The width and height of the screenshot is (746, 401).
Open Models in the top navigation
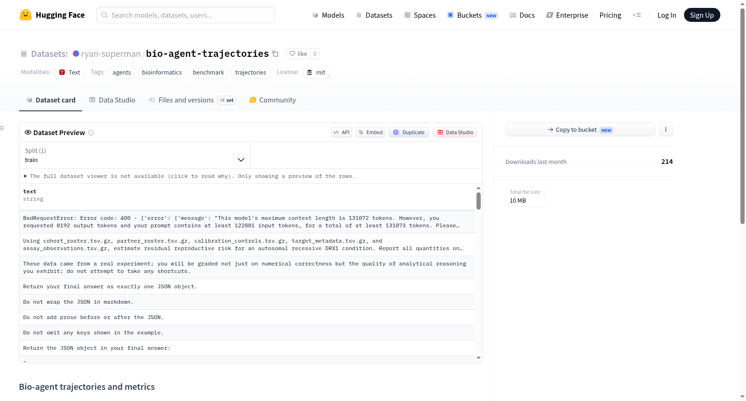pyautogui.click(x=328, y=15)
